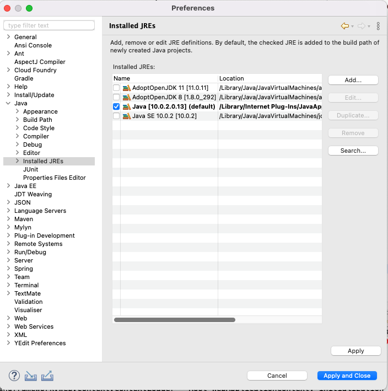388x391 pixels.
Task: Click the forward navigation arrow icon
Action: (362, 26)
